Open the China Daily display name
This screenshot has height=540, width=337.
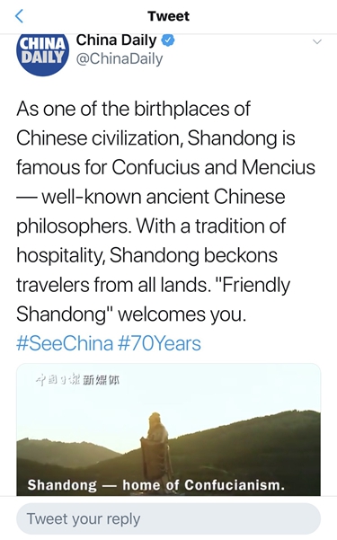[116, 40]
